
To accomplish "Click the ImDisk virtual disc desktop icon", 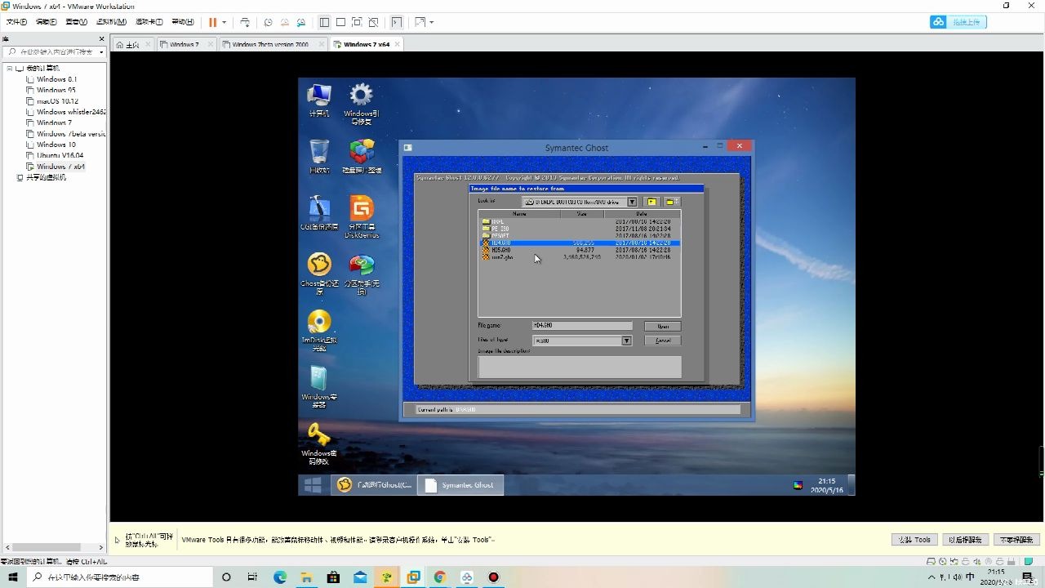I will point(319,330).
